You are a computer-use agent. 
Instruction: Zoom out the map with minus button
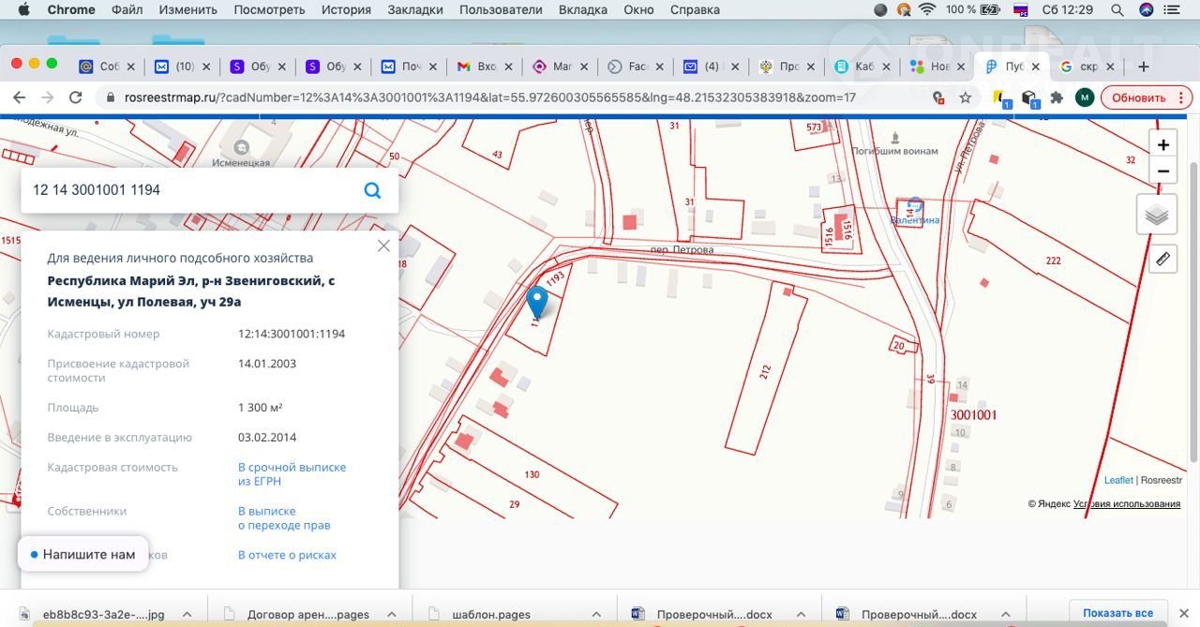click(1162, 172)
